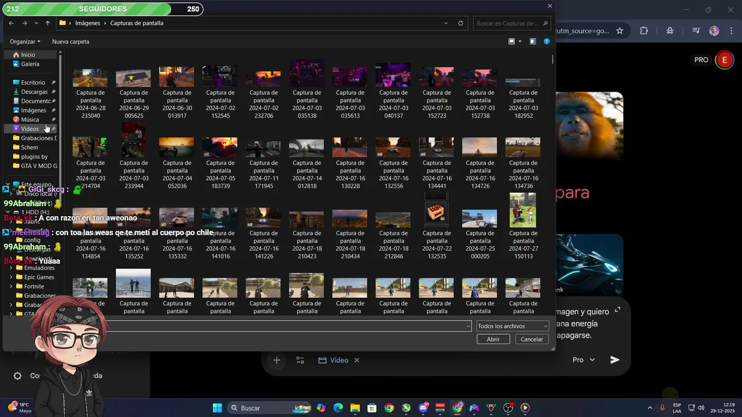Screen dimensions: 742x417
Task: Open the 'Todos los archivos' file type dropdown
Action: pos(512,326)
